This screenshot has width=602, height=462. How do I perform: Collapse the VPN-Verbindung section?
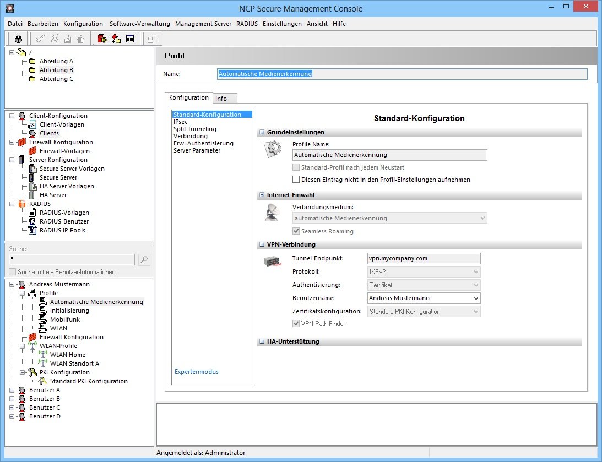pyautogui.click(x=262, y=244)
